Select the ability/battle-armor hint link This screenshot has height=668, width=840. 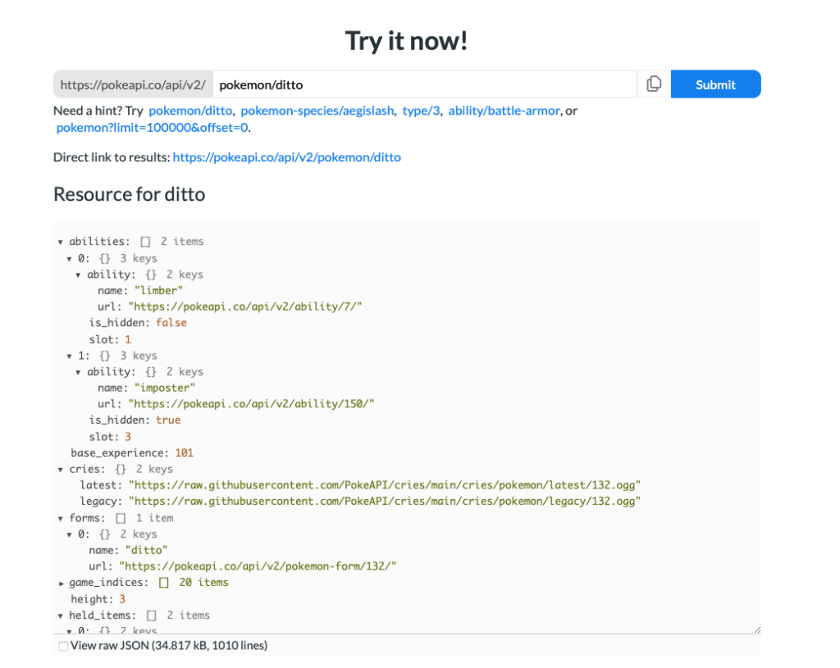(x=504, y=111)
